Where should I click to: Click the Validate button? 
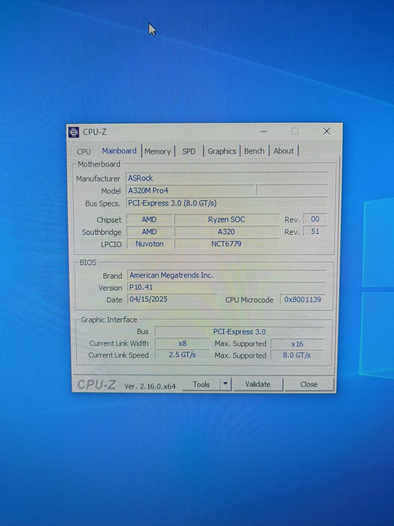[258, 384]
